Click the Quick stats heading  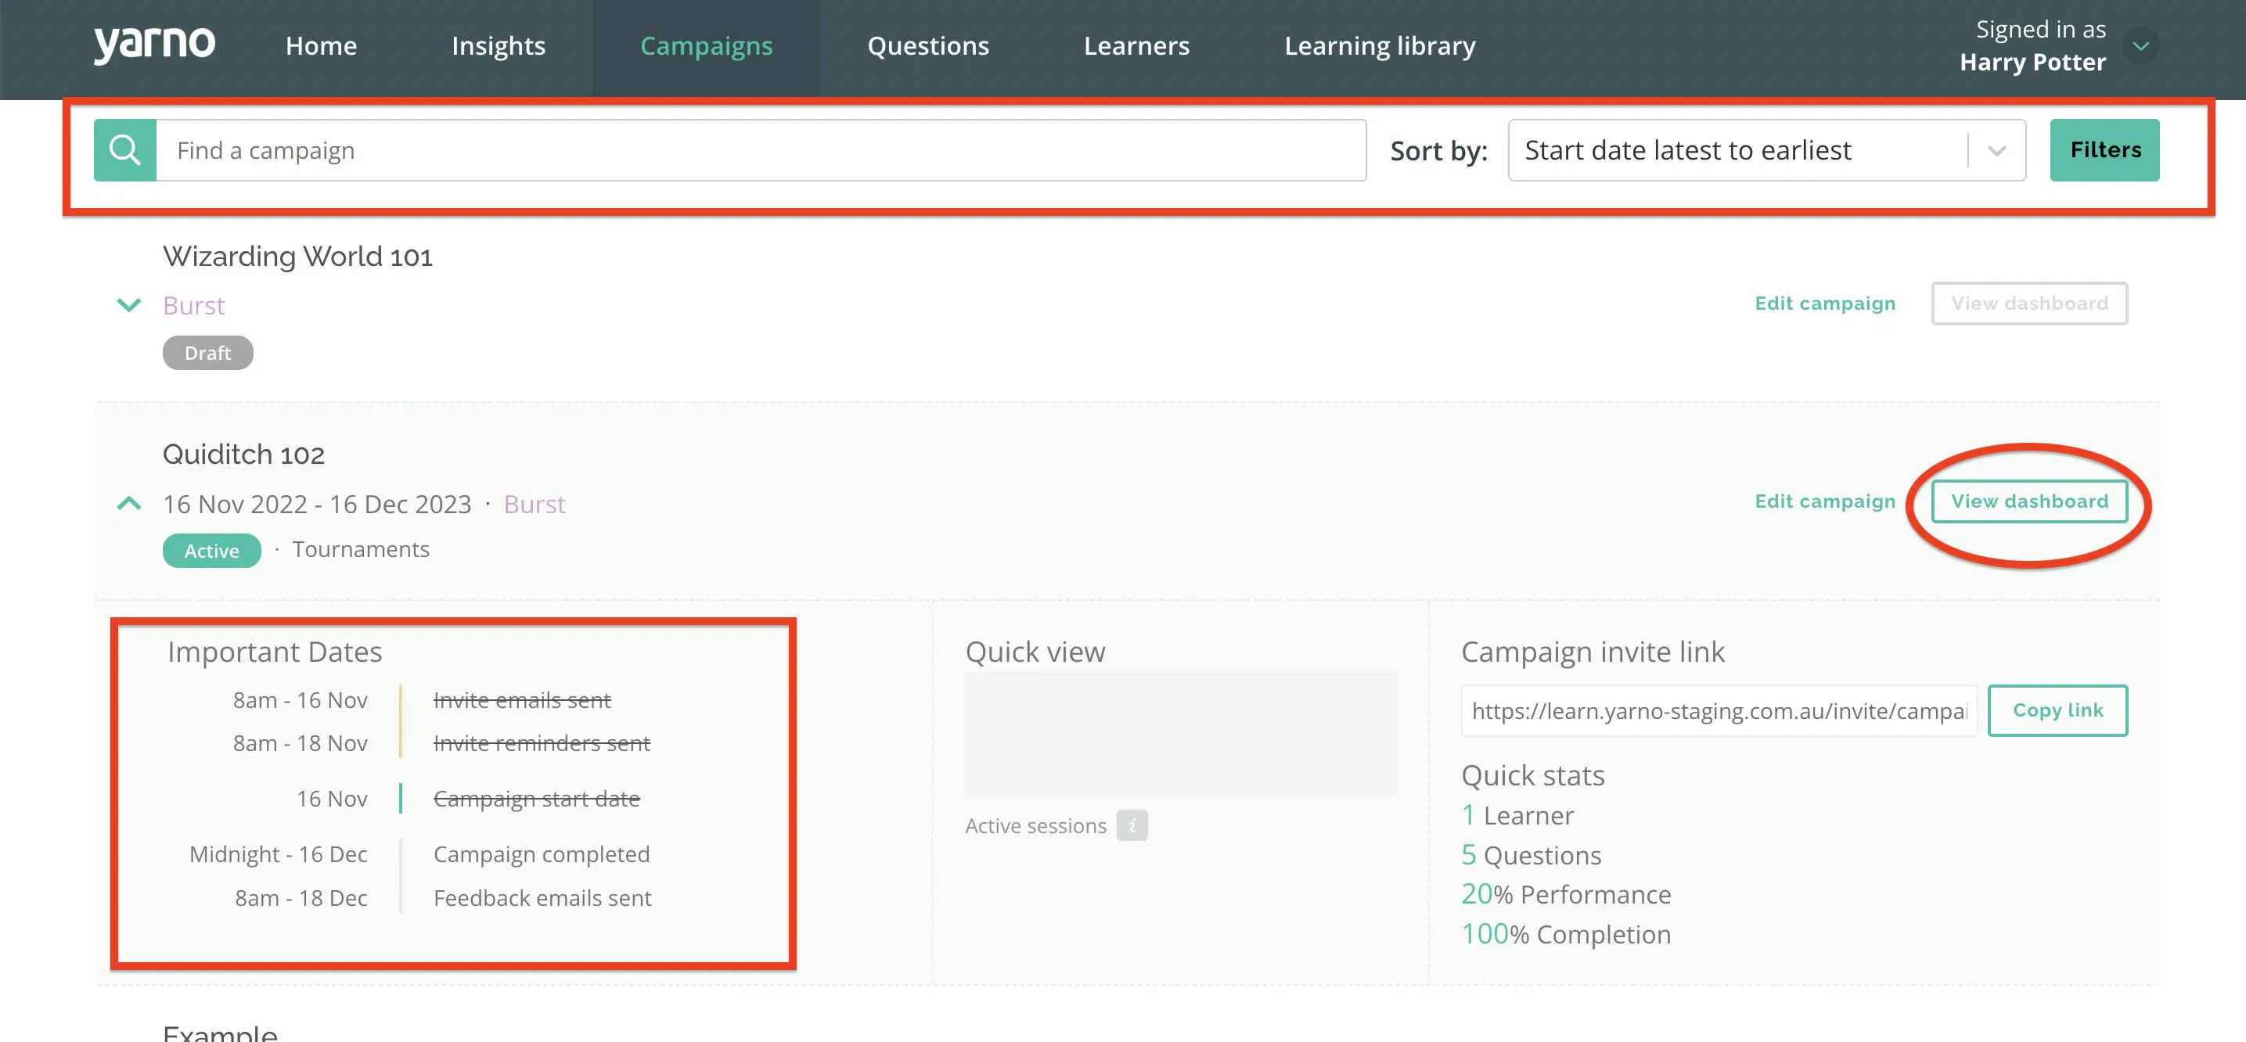(1533, 775)
